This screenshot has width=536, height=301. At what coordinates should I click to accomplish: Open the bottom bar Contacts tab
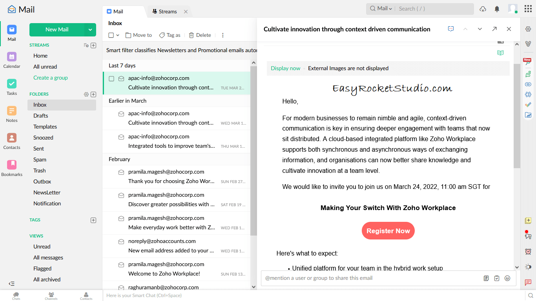[86, 296]
